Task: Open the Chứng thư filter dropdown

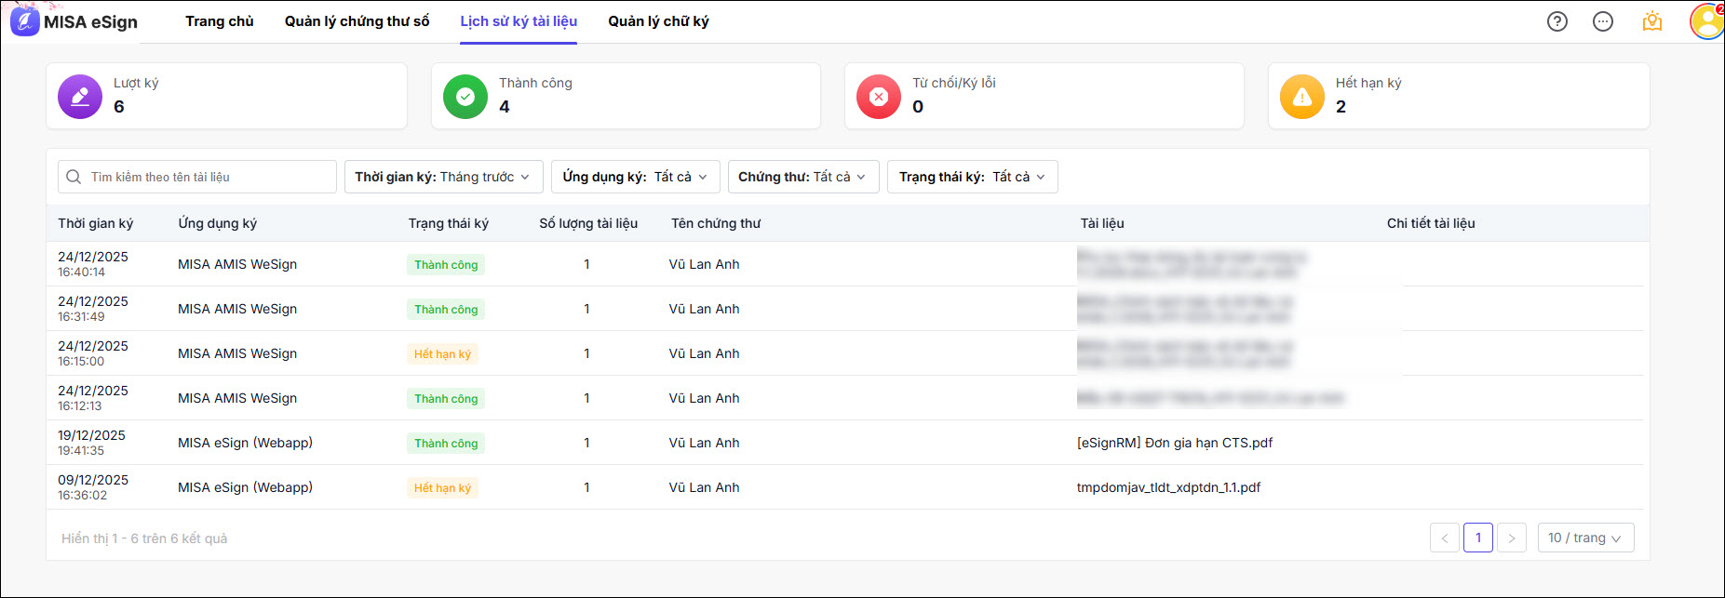Action: click(x=802, y=177)
